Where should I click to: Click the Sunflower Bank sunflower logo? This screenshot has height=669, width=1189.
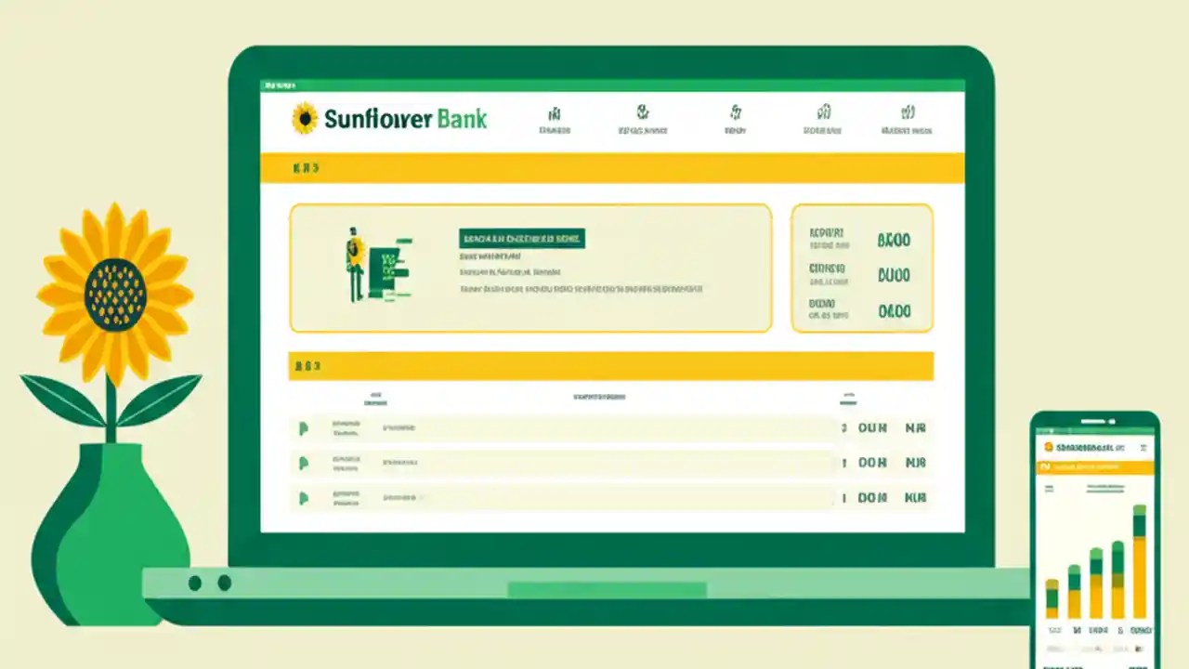(307, 118)
